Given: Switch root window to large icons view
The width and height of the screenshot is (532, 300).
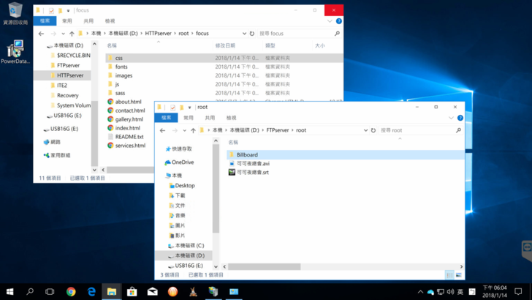Looking at the screenshot, I should (x=459, y=275).
